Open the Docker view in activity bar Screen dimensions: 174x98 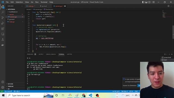(3, 45)
